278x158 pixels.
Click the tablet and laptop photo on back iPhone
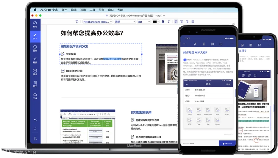253,90
